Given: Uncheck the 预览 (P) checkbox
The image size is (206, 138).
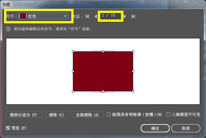Looking at the screenshot, I should coord(8,128).
